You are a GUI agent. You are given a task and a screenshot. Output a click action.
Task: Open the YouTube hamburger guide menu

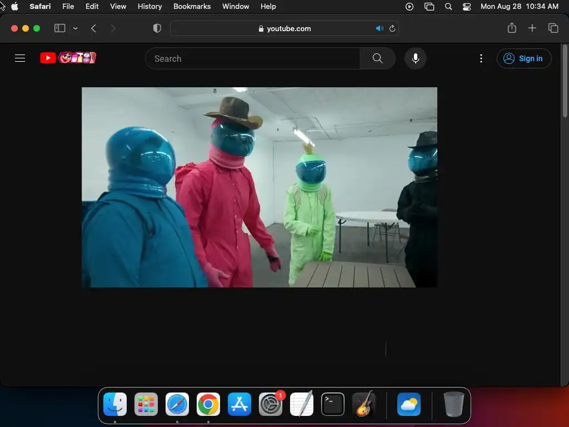pos(20,58)
